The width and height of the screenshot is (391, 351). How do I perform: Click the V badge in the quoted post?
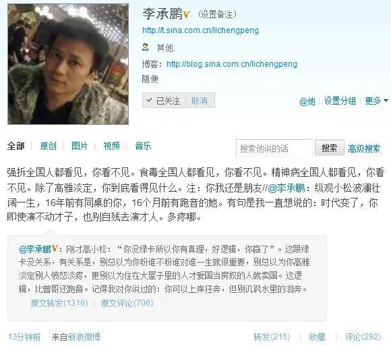coord(55,248)
